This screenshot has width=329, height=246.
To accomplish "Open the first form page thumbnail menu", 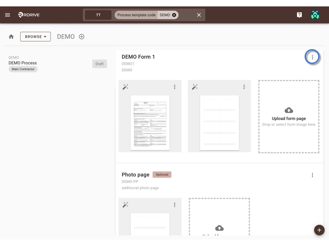I will [175, 86].
